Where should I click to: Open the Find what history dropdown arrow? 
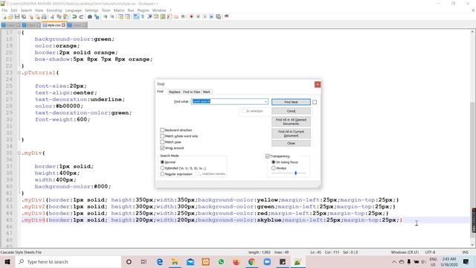click(x=266, y=101)
